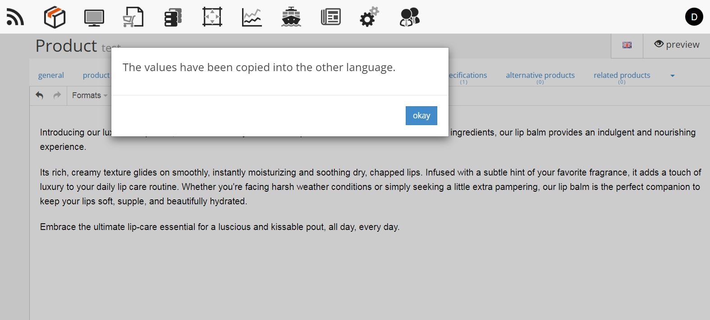Open the product cube icon

pyautogui.click(x=55, y=17)
